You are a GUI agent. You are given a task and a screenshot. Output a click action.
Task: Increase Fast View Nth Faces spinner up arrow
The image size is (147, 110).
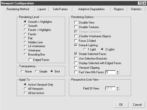pyautogui.click(x=117, y=71)
